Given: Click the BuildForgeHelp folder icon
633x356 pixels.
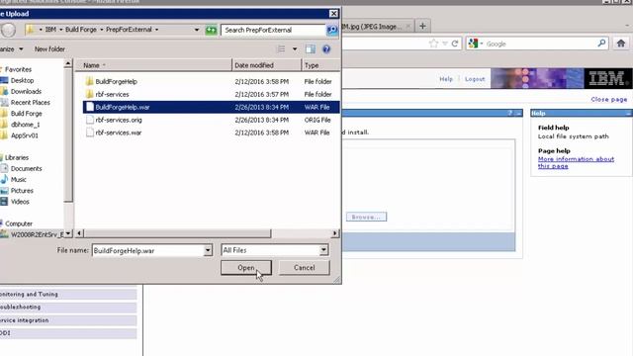Looking at the screenshot, I should [90, 81].
